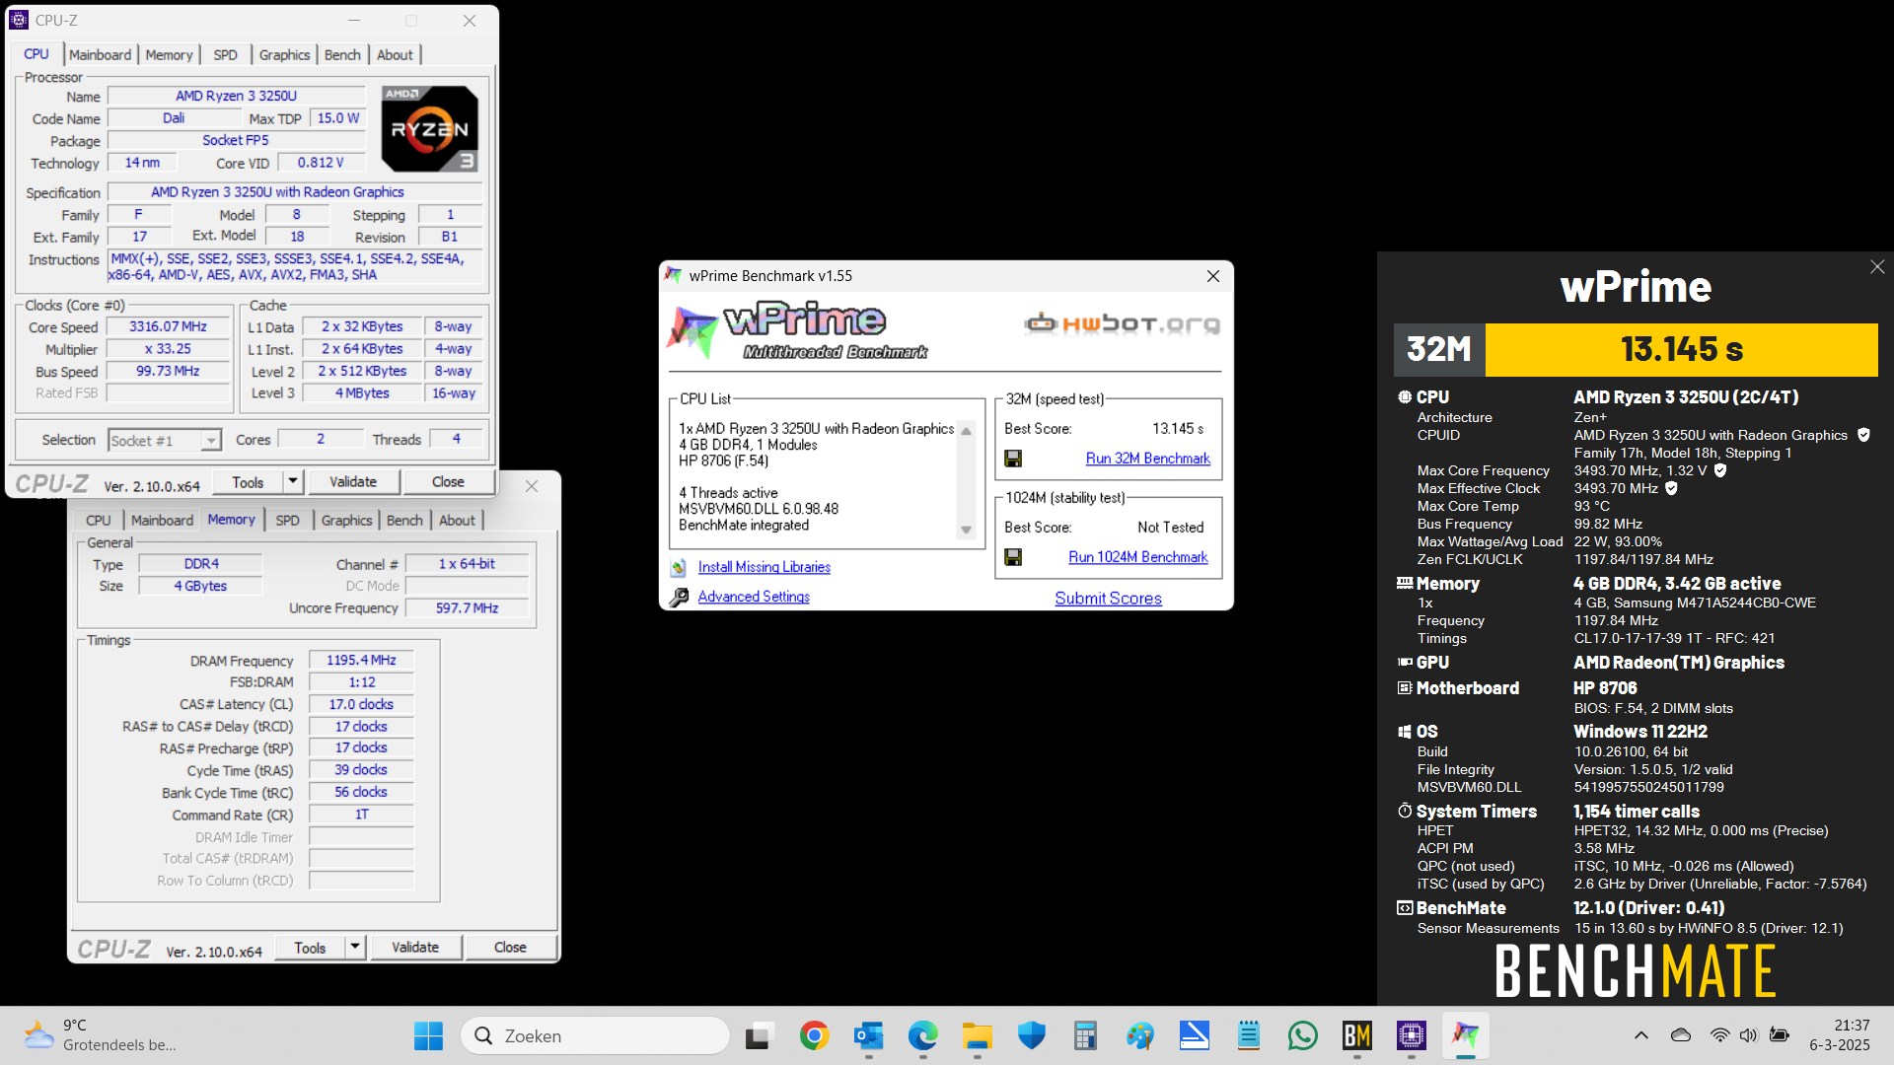Click Submit Scores link
This screenshot has width=1894, height=1065.
click(1108, 599)
